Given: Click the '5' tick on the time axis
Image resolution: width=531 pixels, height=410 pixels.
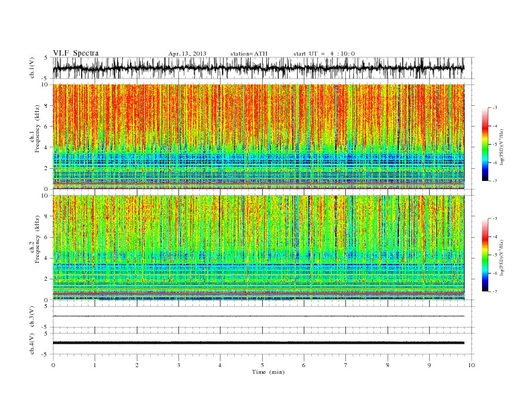Looking at the screenshot, I should (x=262, y=365).
